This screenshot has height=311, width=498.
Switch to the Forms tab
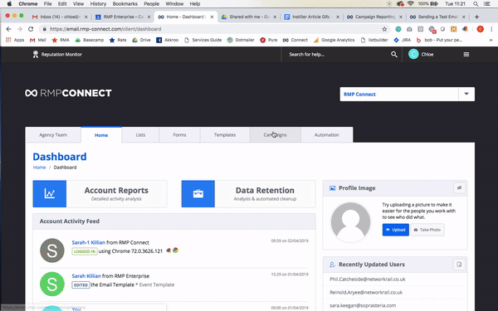click(x=179, y=135)
